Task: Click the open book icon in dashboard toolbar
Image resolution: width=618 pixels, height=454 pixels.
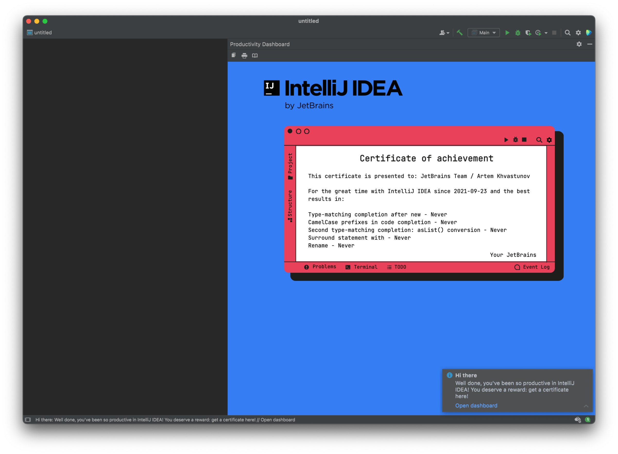Action: [255, 56]
